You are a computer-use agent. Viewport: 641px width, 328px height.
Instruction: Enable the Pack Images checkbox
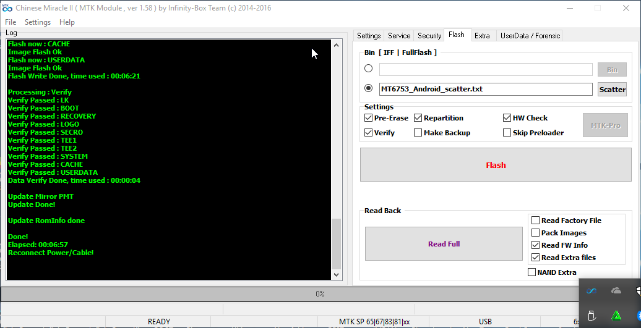[535, 232]
